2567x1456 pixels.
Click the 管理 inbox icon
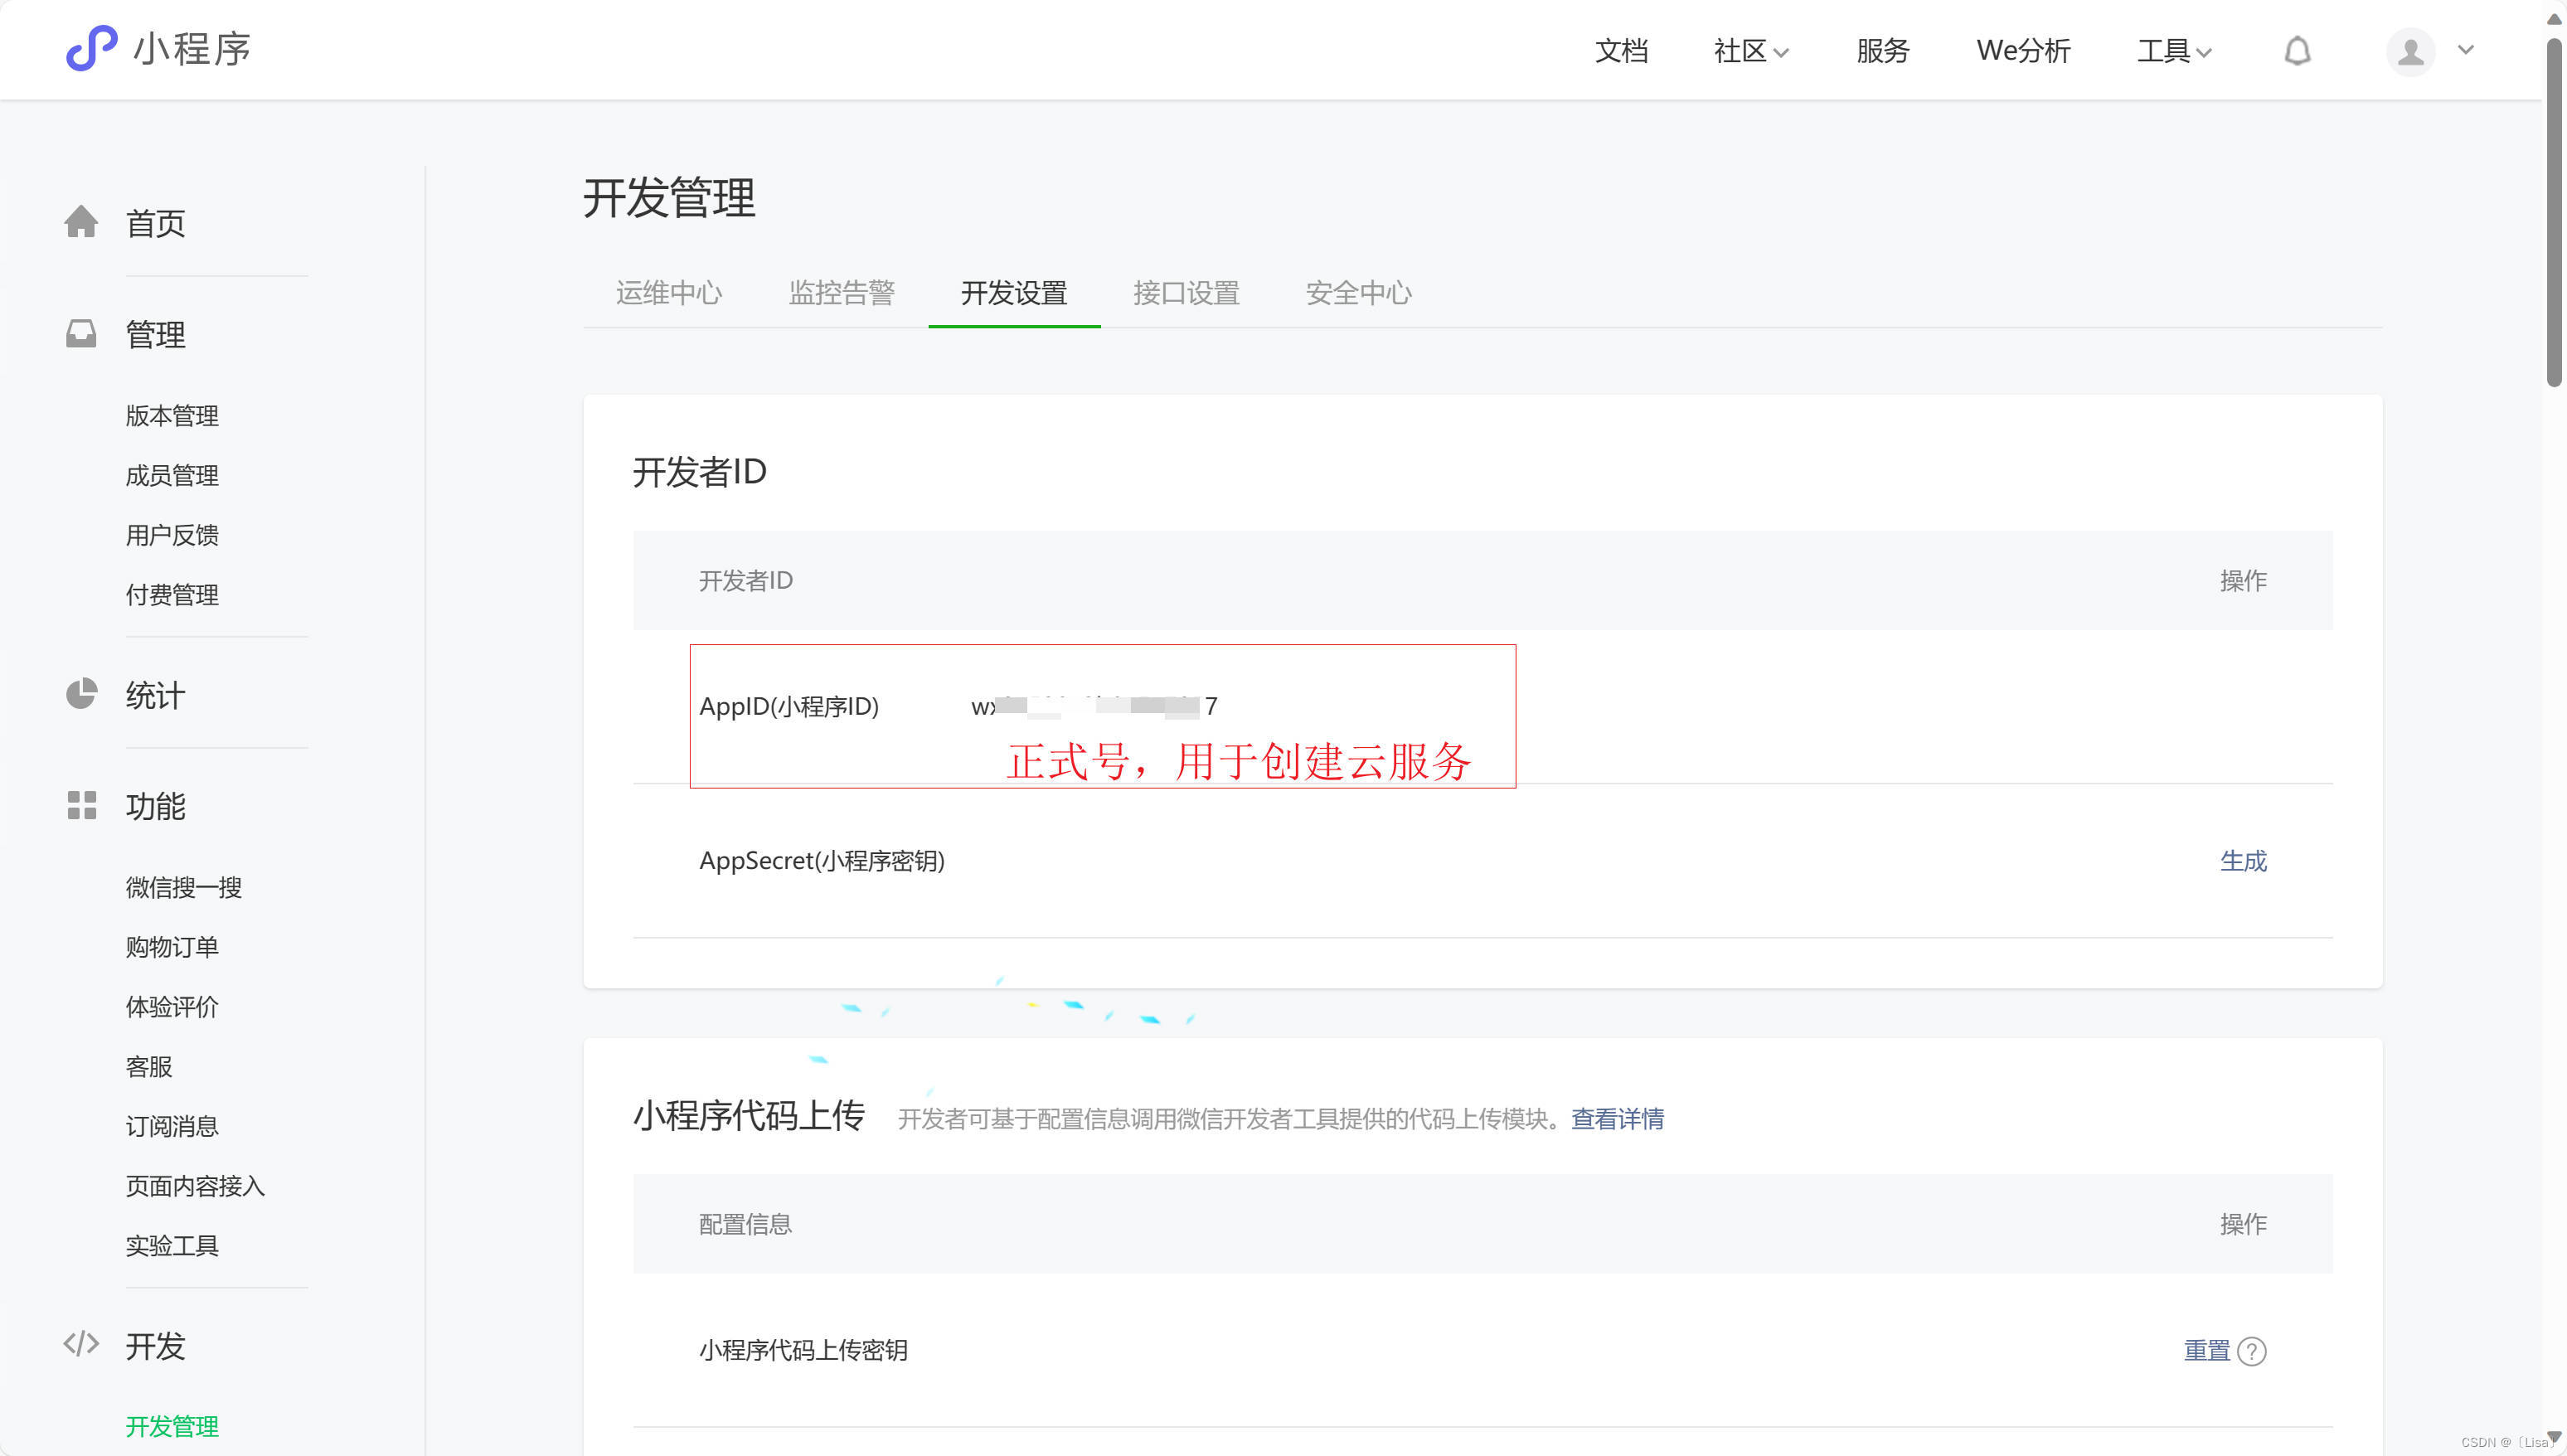(81, 333)
